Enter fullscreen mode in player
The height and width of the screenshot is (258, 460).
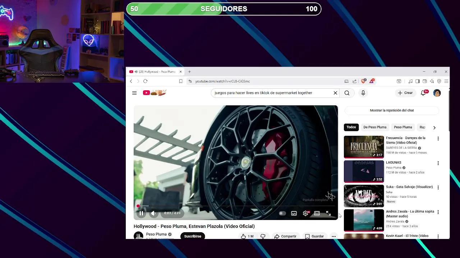pyautogui.click(x=328, y=213)
